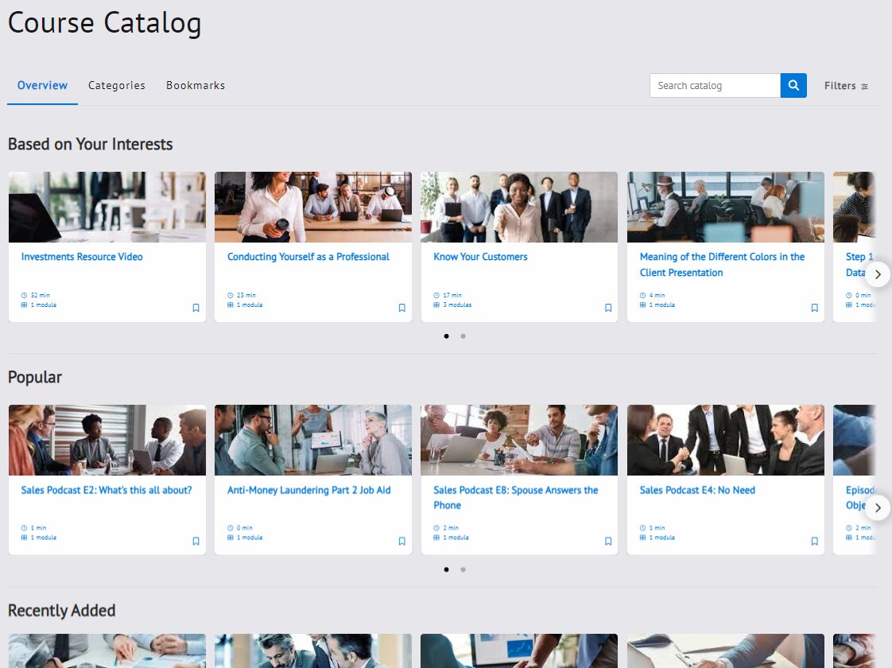Bookmark the Sales Podcast E2 course

(x=196, y=541)
